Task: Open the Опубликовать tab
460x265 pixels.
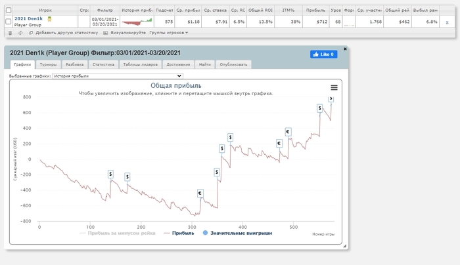Action: 233,64
